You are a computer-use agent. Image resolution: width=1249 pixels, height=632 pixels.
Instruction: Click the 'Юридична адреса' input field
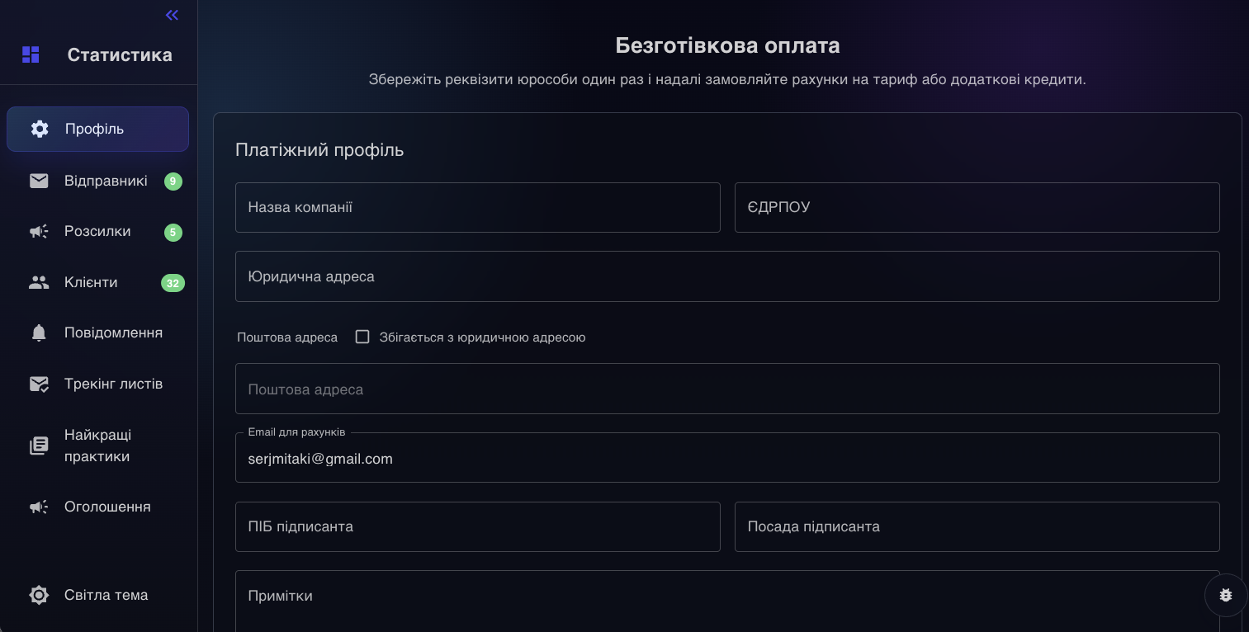pos(726,276)
